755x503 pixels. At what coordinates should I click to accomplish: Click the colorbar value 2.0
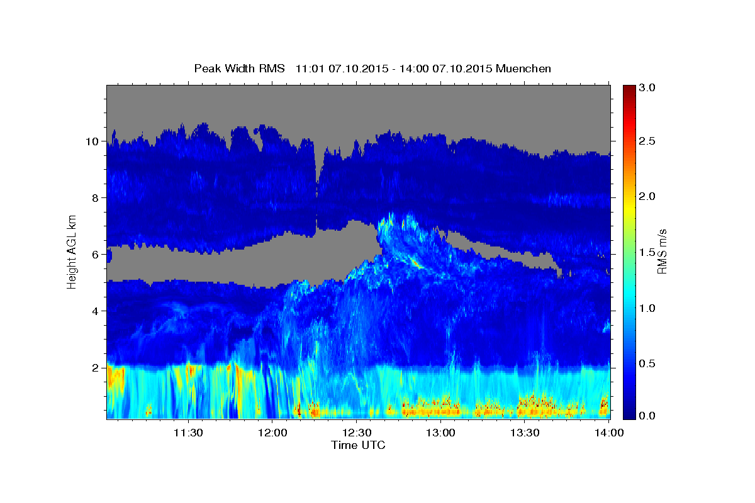click(648, 197)
